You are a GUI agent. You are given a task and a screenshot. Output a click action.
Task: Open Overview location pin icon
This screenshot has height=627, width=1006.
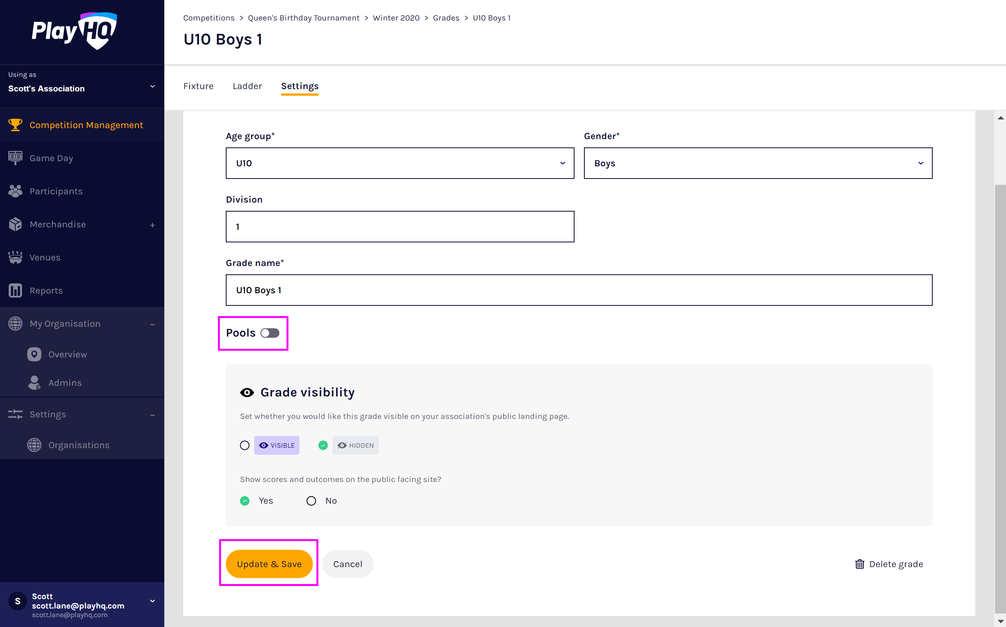point(34,354)
